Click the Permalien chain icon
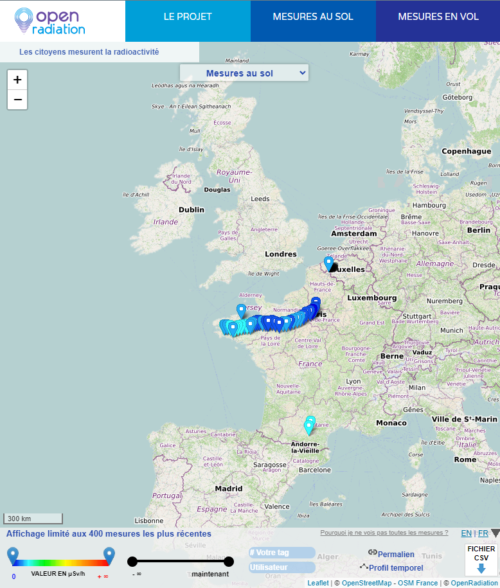The image size is (500, 588). pos(372,553)
